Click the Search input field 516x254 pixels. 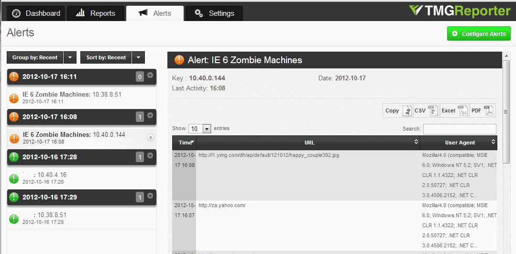tap(460, 129)
